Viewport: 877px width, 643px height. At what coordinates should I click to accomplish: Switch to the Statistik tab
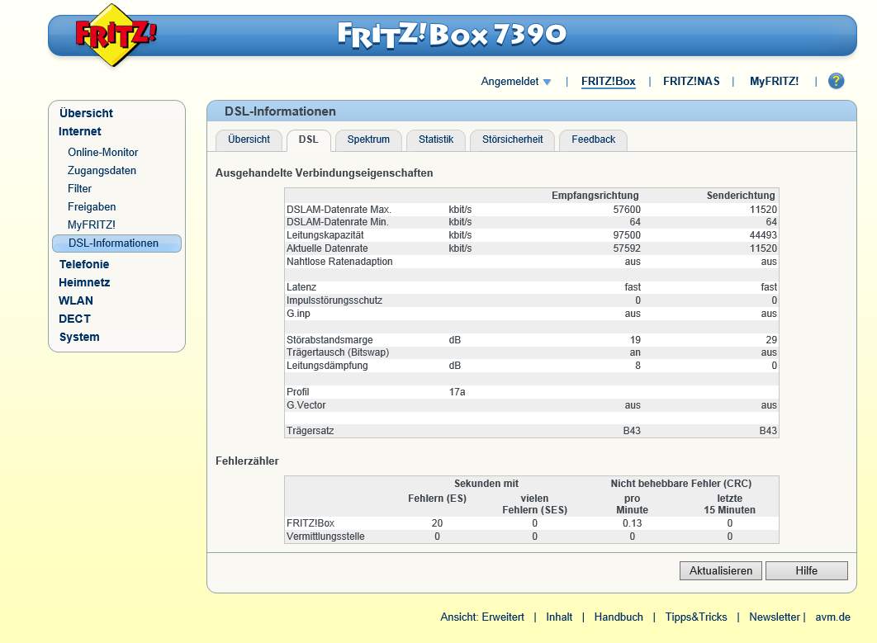pos(436,139)
